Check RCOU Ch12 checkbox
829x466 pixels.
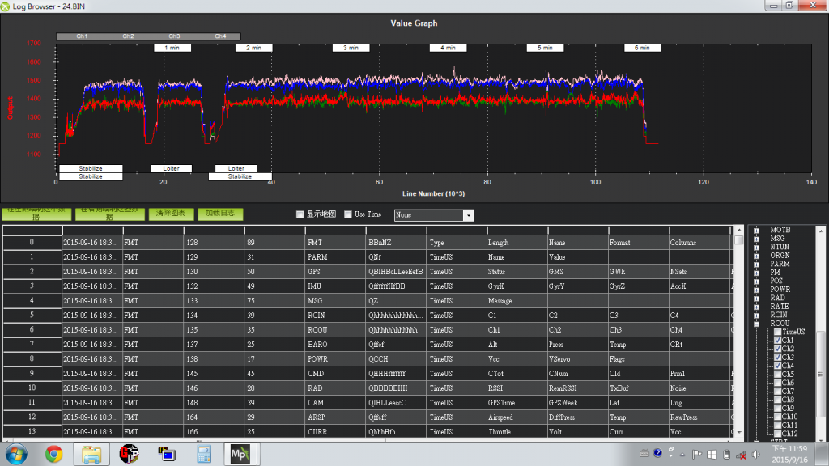(x=778, y=434)
